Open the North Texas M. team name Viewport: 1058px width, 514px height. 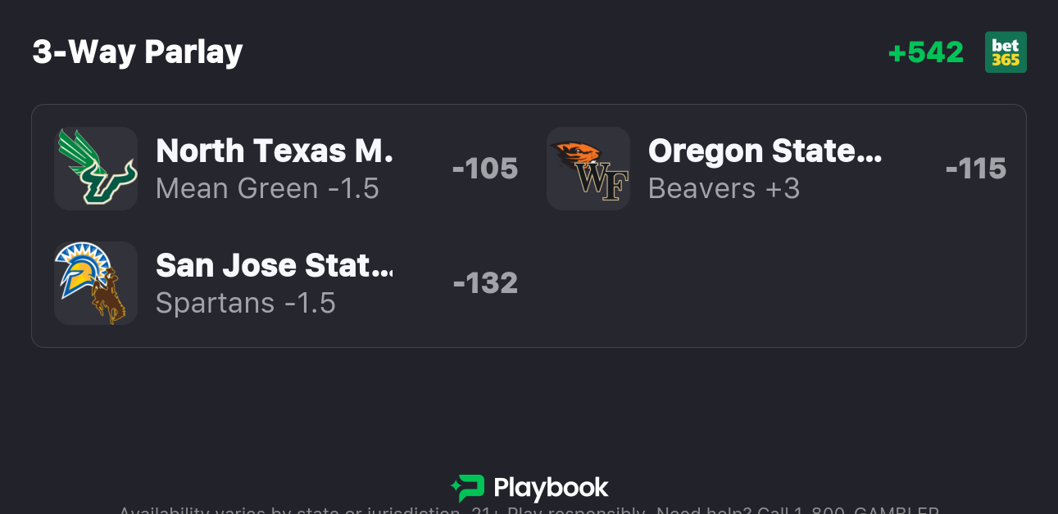pos(275,151)
